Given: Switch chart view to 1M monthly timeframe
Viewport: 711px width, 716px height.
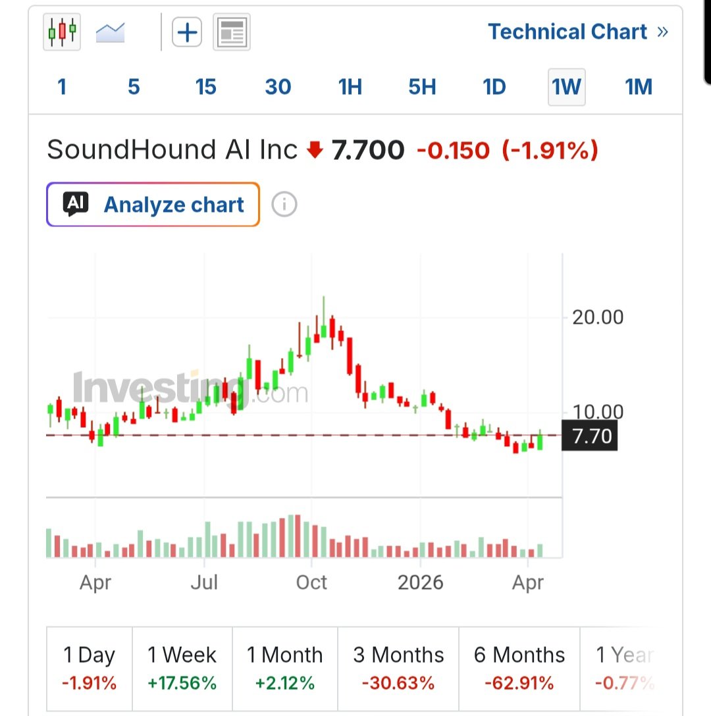Looking at the screenshot, I should tap(637, 86).
